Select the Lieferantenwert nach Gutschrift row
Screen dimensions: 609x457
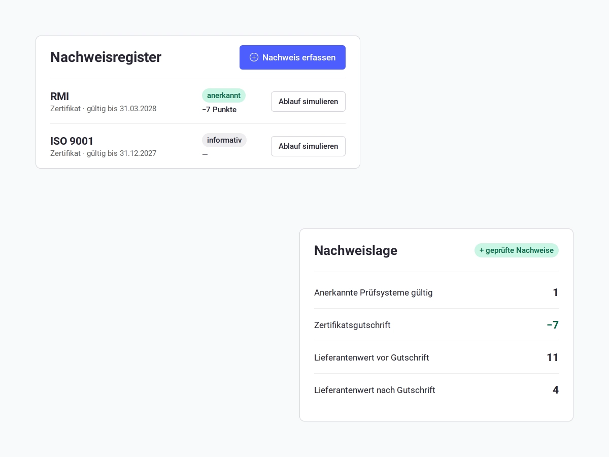(436, 390)
